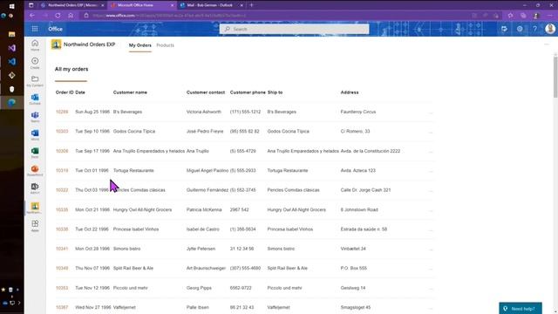Screen dimensions: 558x314
Task: Click the browser home button
Action: pyautogui.click(x=71, y=16)
